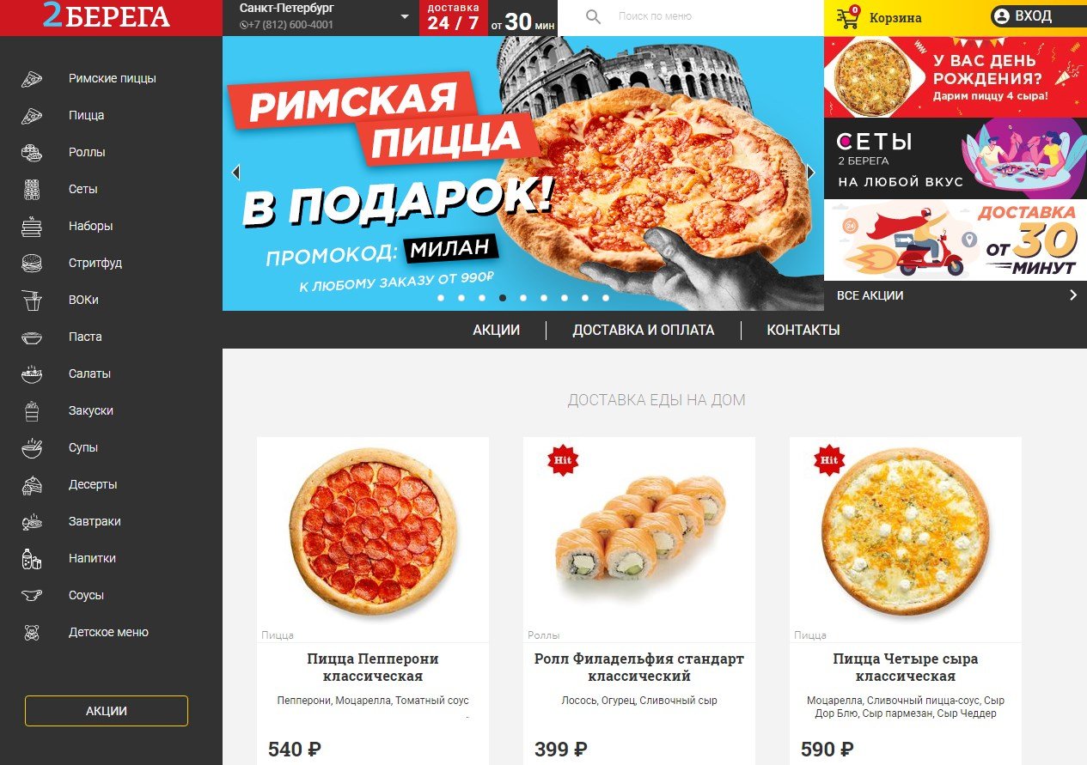Click the burger icon for Стритфуд

pos(32,263)
